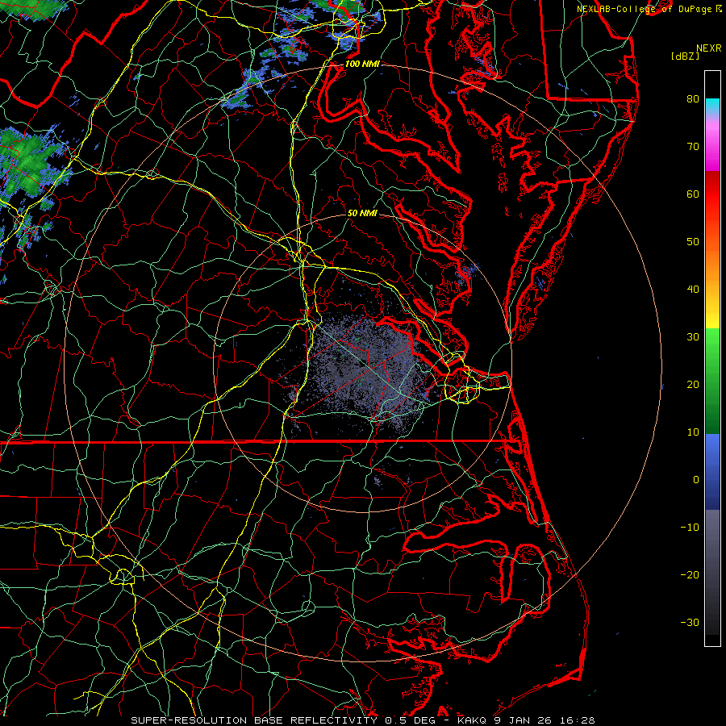Click the KAKQ radar site identifier

click(470, 720)
